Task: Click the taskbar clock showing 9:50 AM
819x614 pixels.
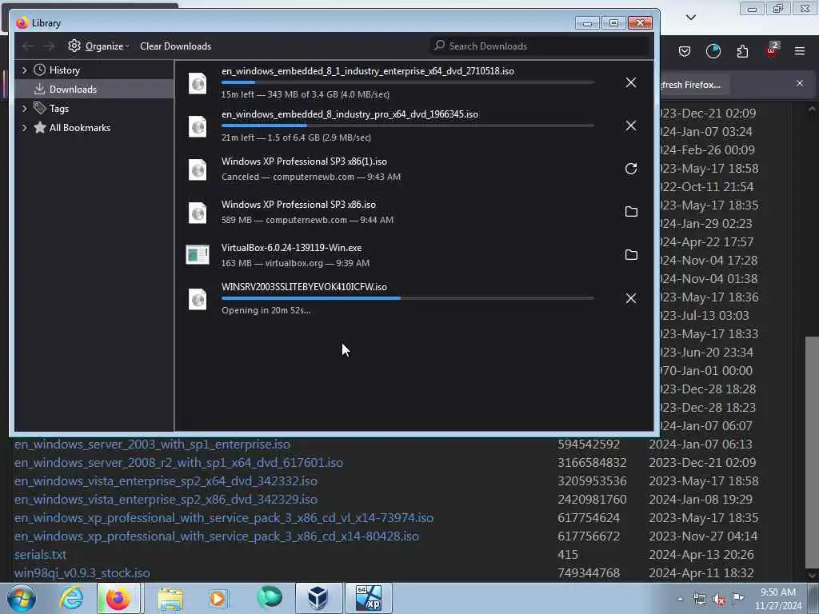Action: pos(778,599)
